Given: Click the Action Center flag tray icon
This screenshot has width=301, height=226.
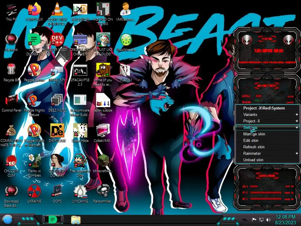Looking at the screenshot, I should point(254,220).
